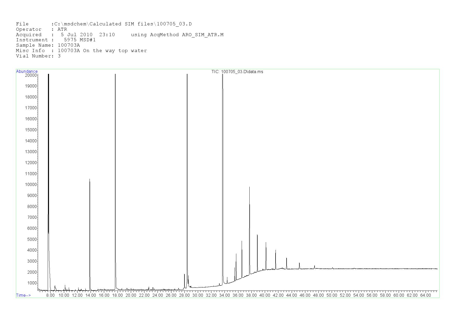Click the File path line in the header
This screenshot has width=450, height=318.
(x=104, y=24)
